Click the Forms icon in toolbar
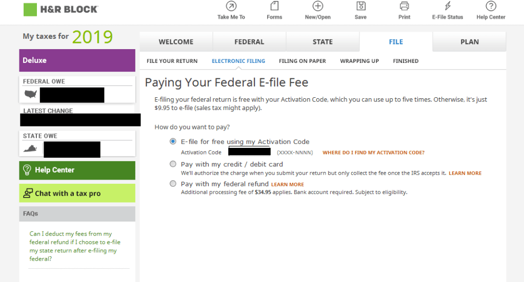Screen dimensions: 524x282 pos(274,7)
